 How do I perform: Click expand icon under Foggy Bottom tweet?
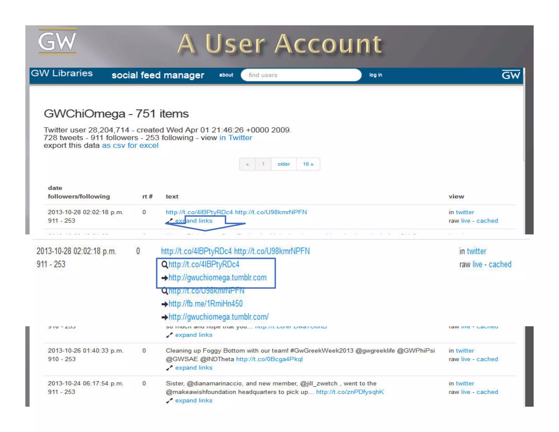169,368
